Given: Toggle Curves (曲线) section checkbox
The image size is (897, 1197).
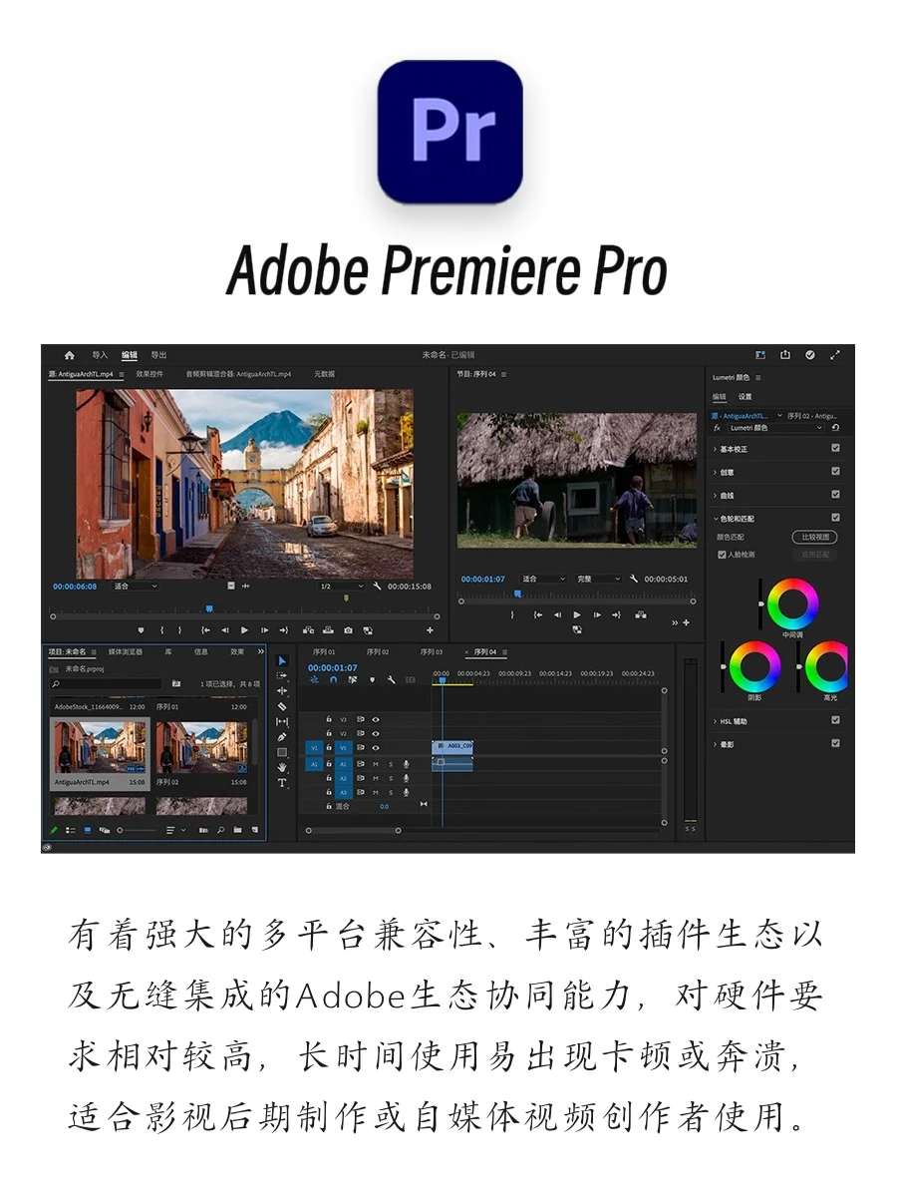Looking at the screenshot, I should tap(835, 495).
